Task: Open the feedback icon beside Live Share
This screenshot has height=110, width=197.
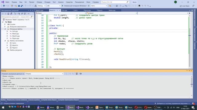Action: (x=193, y=6)
